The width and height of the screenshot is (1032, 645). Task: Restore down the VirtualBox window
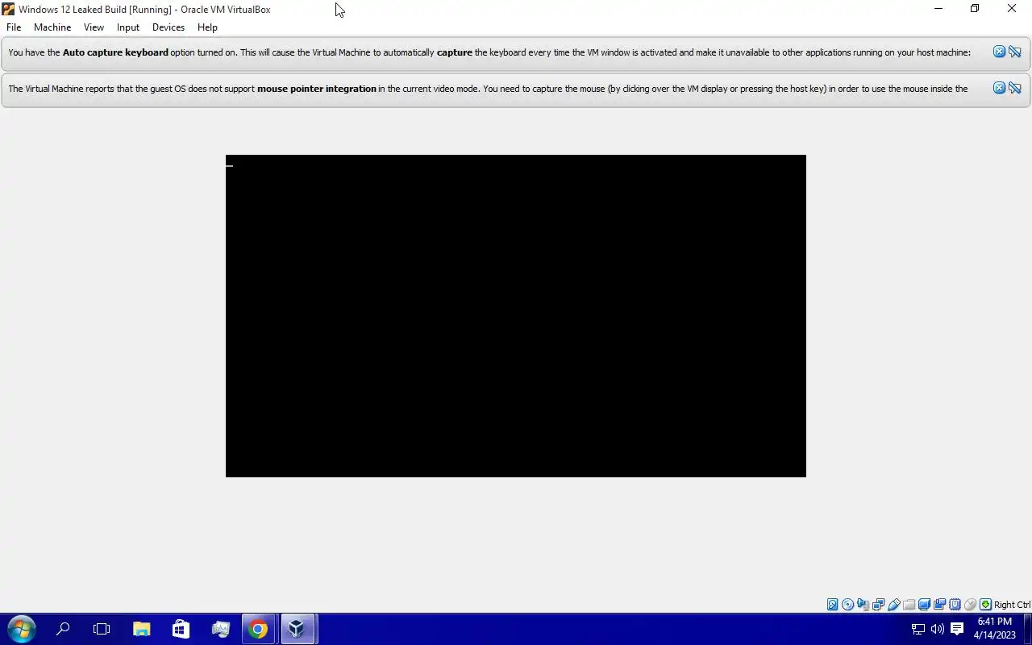pyautogui.click(x=975, y=9)
